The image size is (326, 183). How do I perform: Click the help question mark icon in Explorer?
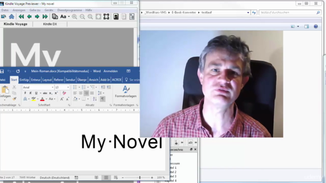[316, 26]
